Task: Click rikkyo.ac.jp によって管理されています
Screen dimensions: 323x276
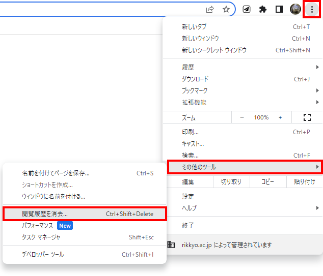Action: 227,245
